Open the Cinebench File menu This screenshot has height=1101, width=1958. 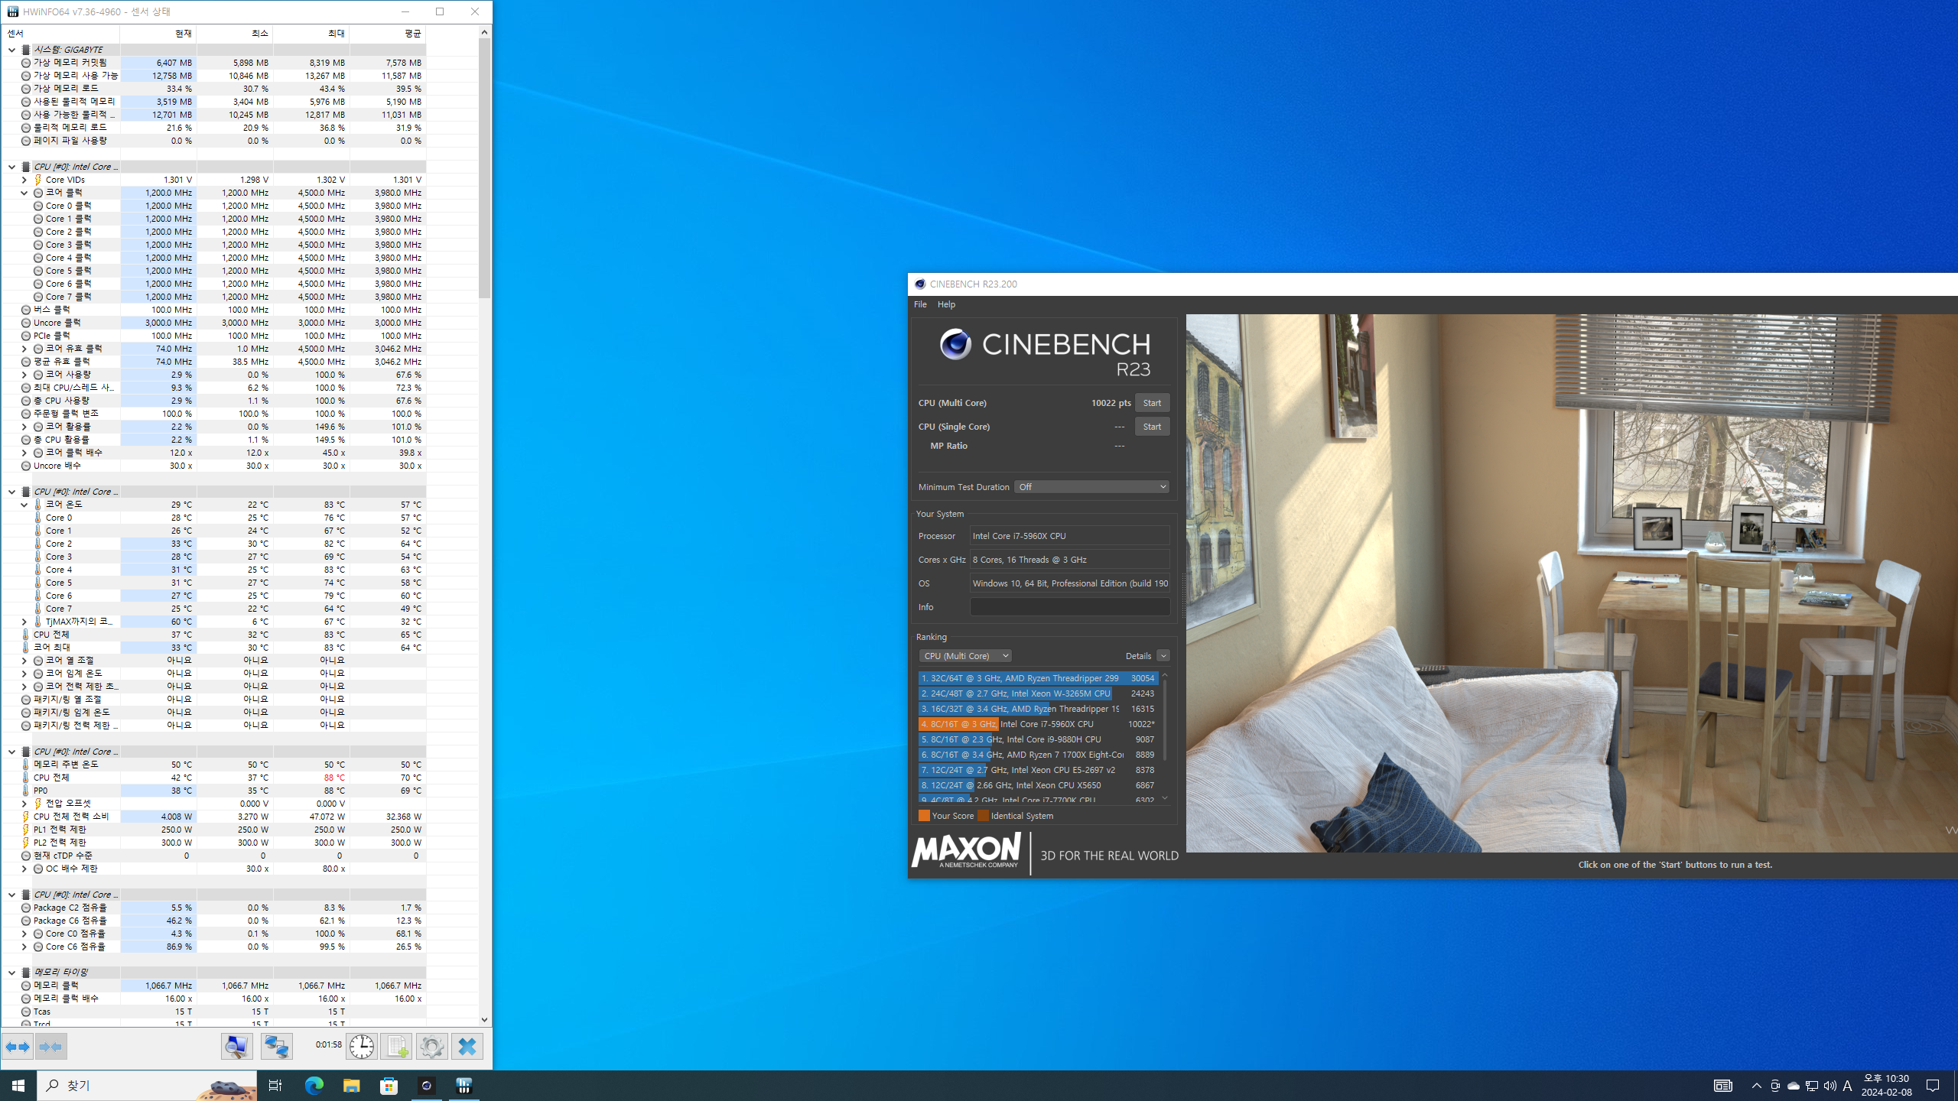920,304
